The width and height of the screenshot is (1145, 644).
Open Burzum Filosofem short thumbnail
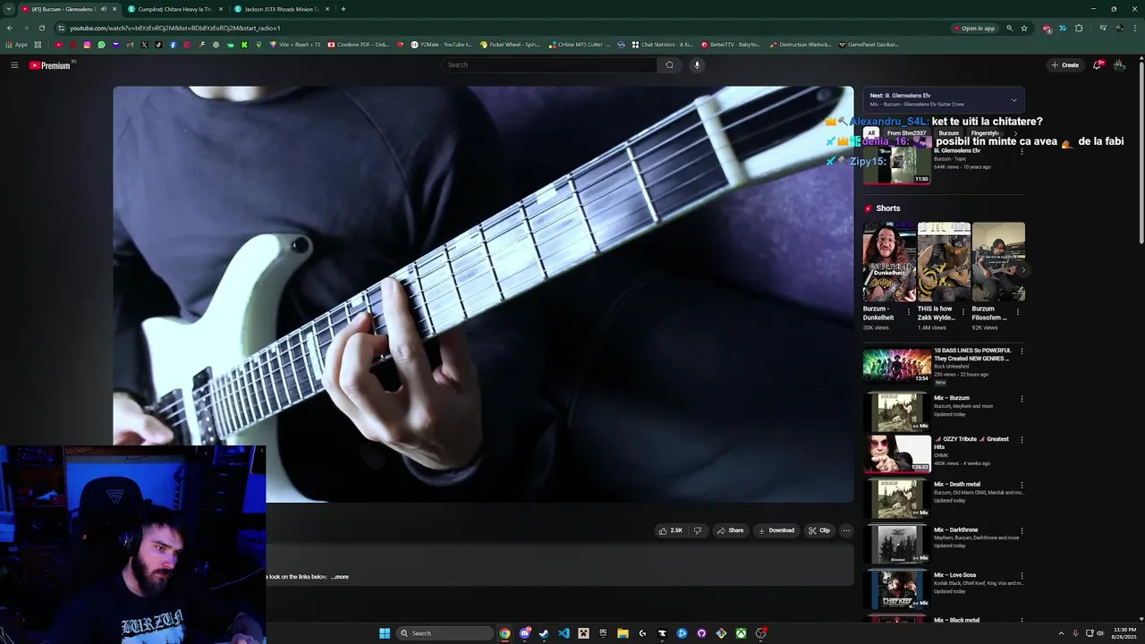pos(998,262)
